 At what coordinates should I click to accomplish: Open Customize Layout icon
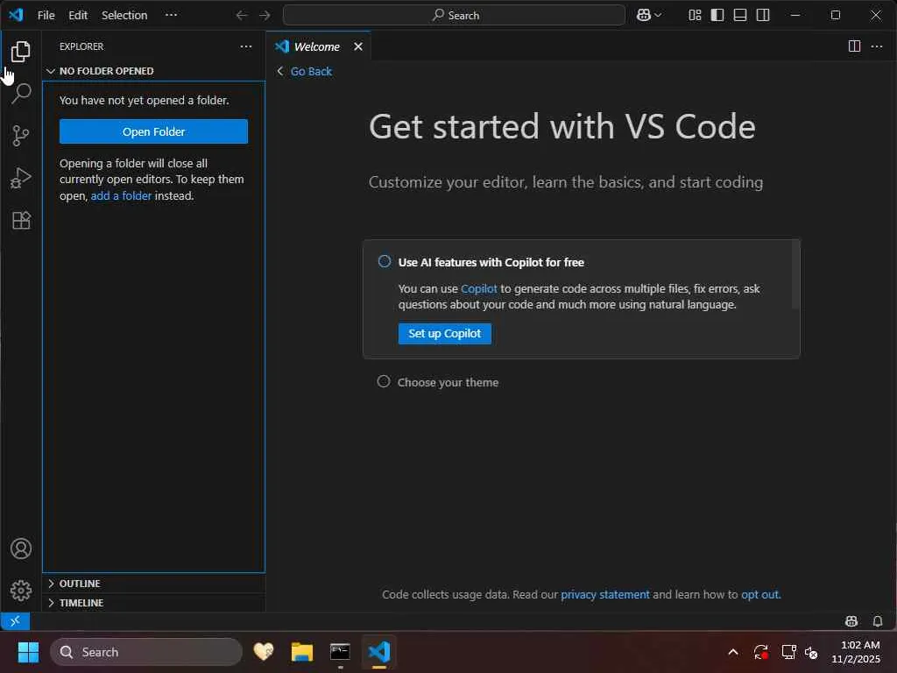click(x=695, y=15)
